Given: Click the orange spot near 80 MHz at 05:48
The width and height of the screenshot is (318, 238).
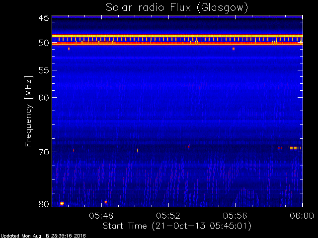Looking at the screenshot, I should point(105,202).
